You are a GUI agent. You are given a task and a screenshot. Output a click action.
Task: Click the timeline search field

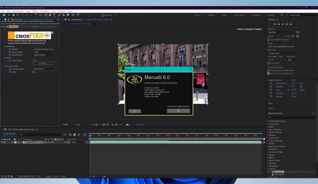[x=40, y=135]
